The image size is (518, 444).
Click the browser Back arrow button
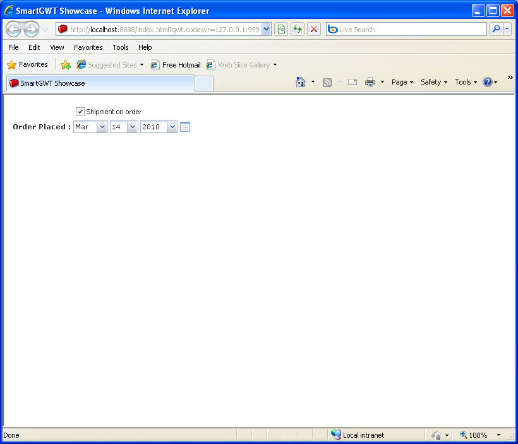(x=13, y=30)
